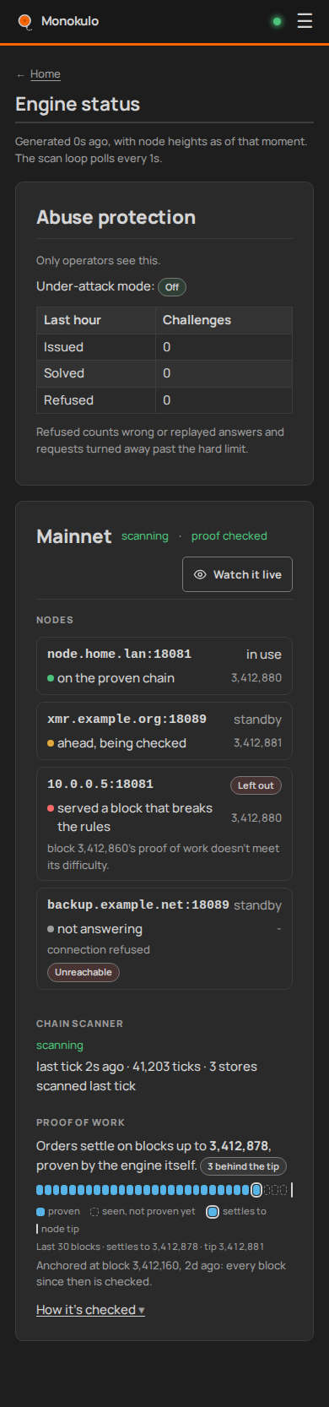Click the Unreachable badge
Viewport: 329px width, 1407px height.
84,972
